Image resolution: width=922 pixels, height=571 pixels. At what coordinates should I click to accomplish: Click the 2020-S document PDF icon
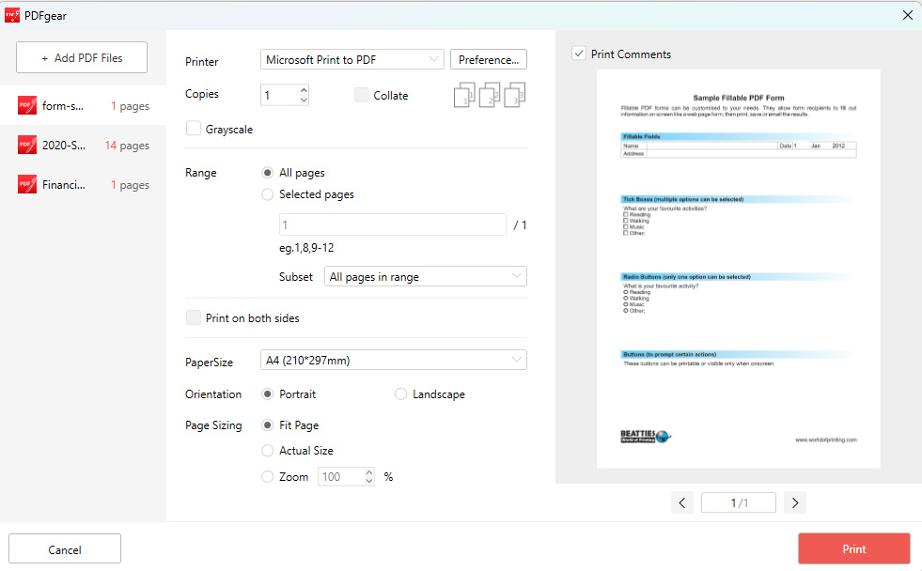(x=25, y=145)
